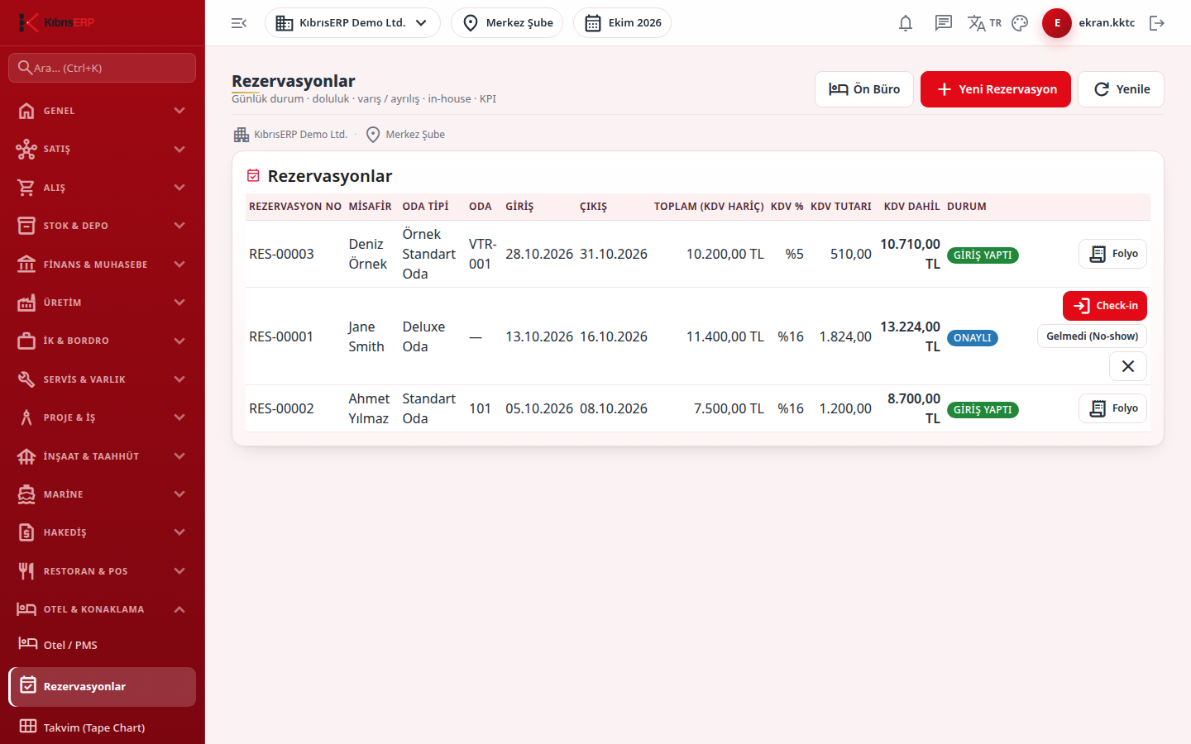Click the Ön Büro button
This screenshot has height=744, width=1191.
tap(864, 89)
